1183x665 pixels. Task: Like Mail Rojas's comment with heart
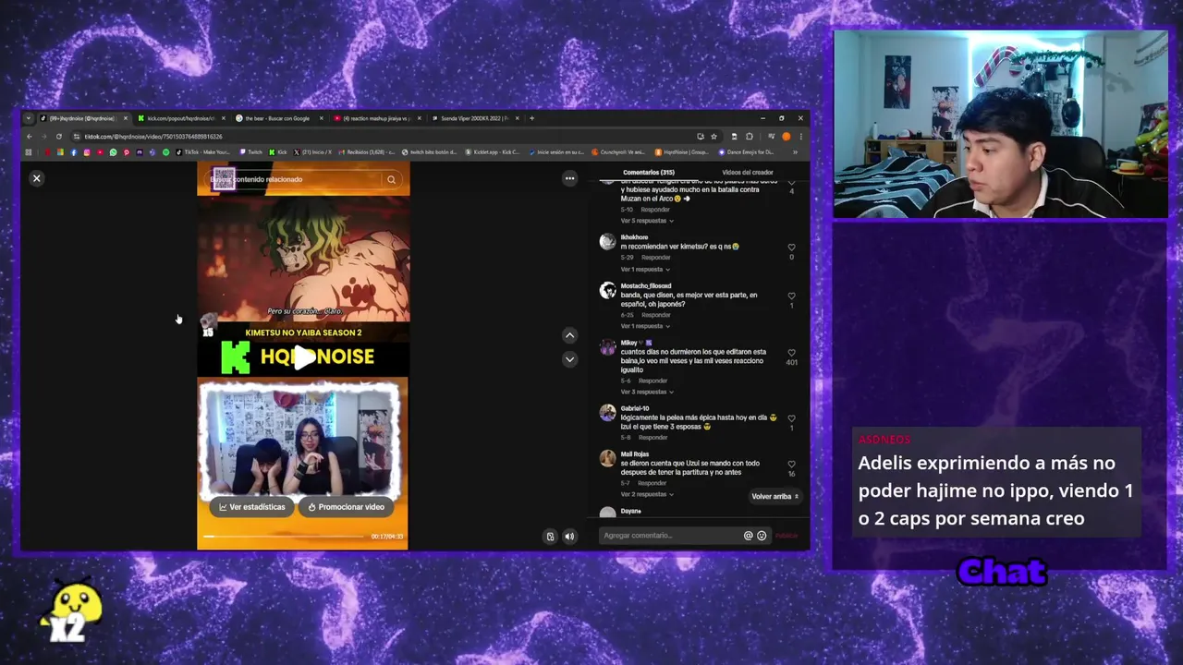pos(791,465)
